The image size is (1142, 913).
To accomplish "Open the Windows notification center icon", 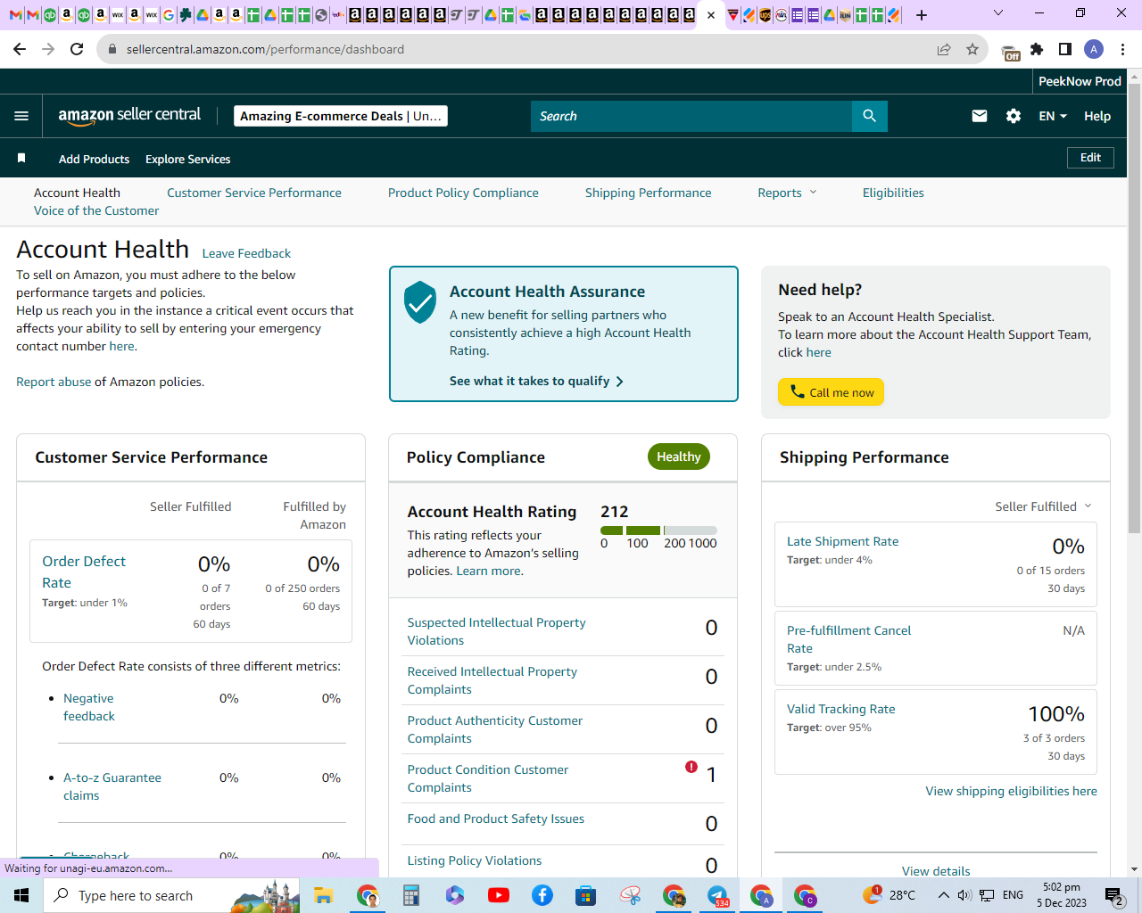I will coord(1114,895).
